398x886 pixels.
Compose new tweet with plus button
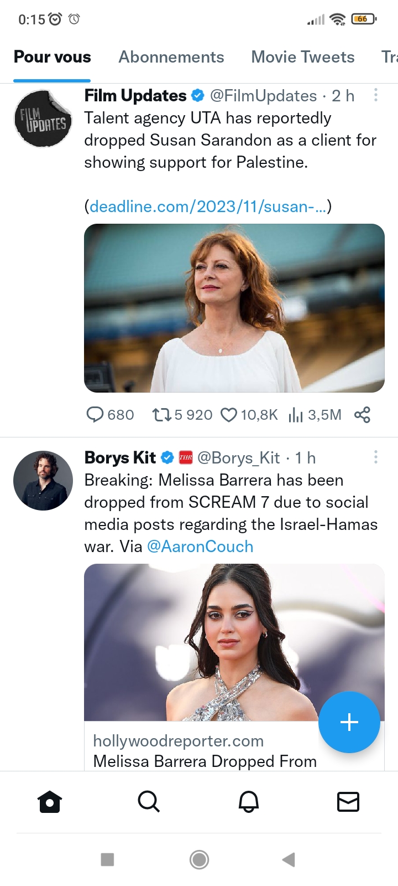coord(349,722)
